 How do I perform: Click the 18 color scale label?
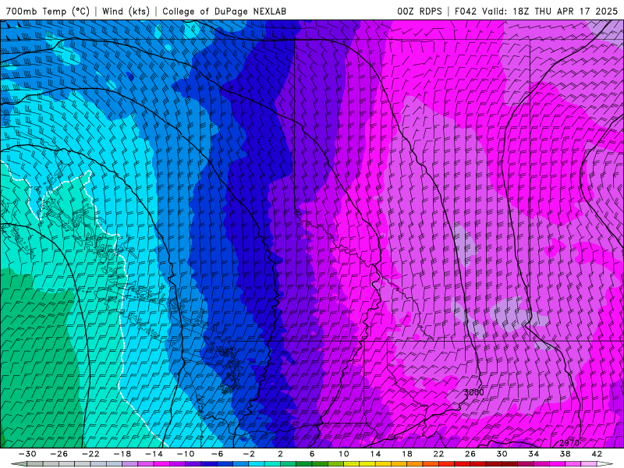[406, 454]
